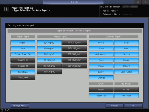Toggle Color Specific paper type
The width and height of the screenshot is (149, 112).
[x=23, y=54]
